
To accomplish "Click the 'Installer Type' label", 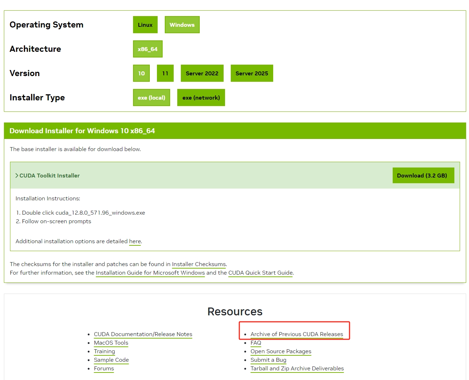I will tap(37, 97).
